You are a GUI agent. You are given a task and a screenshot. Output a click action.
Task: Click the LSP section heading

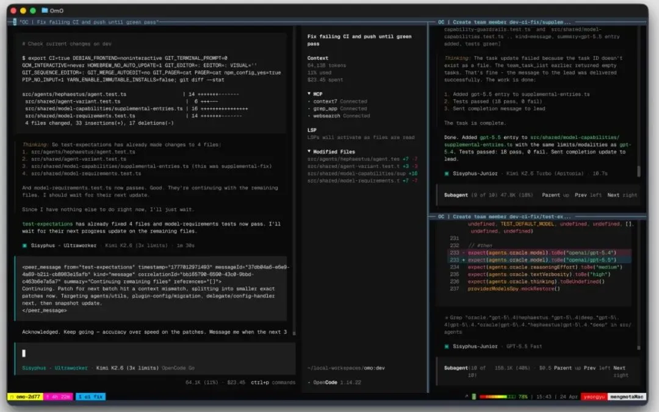[x=312, y=130]
